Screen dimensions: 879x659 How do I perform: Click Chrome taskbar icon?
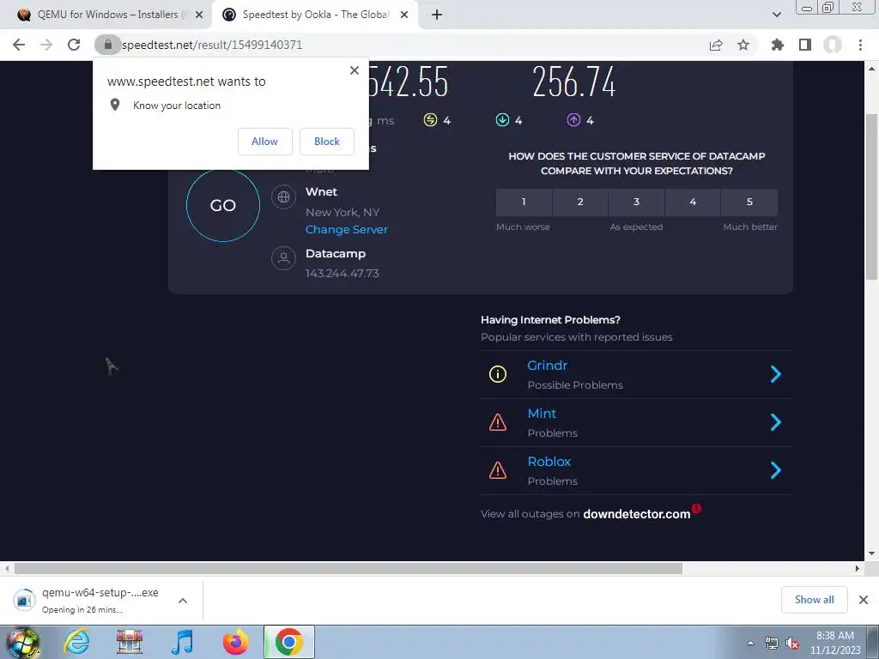pos(288,642)
